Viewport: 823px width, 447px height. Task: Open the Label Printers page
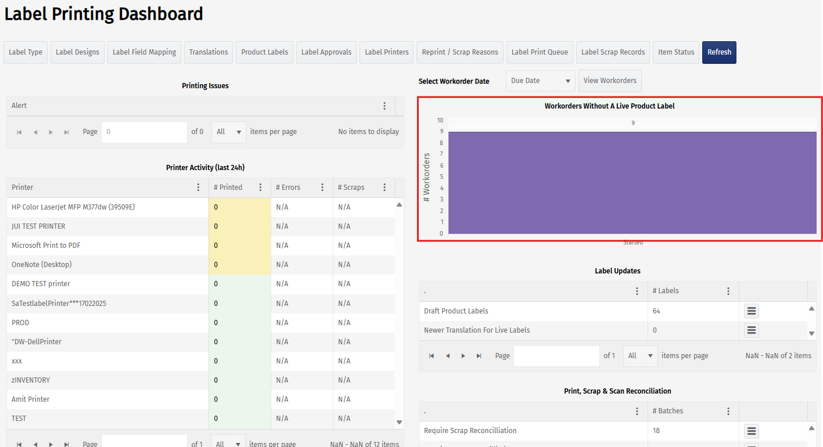click(387, 52)
